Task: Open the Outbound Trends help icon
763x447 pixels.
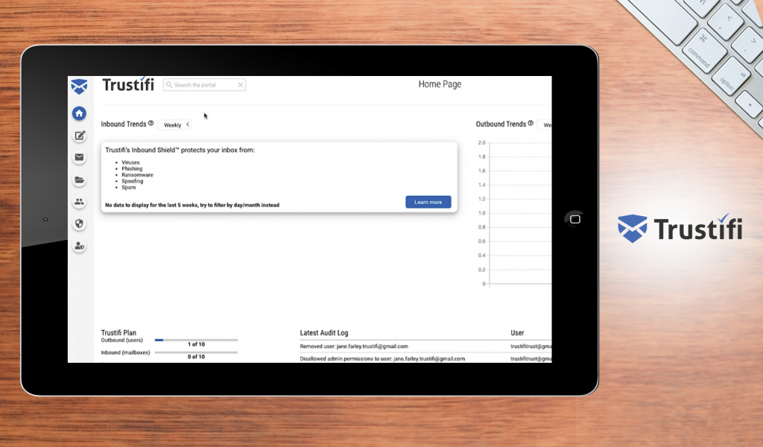Action: coord(531,124)
